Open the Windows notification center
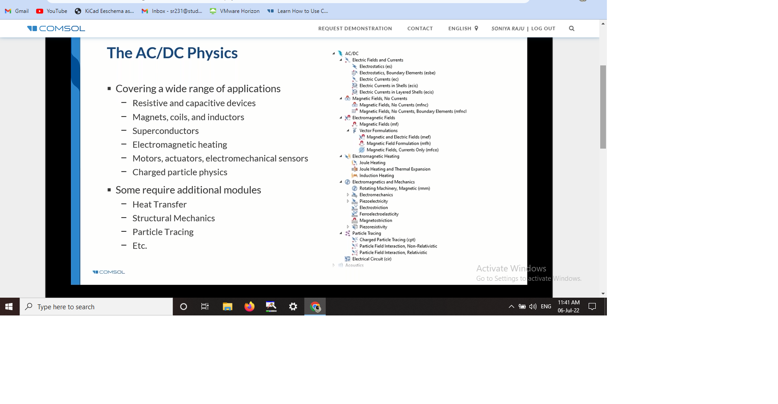This screenshot has height=404, width=778. pos(592,307)
